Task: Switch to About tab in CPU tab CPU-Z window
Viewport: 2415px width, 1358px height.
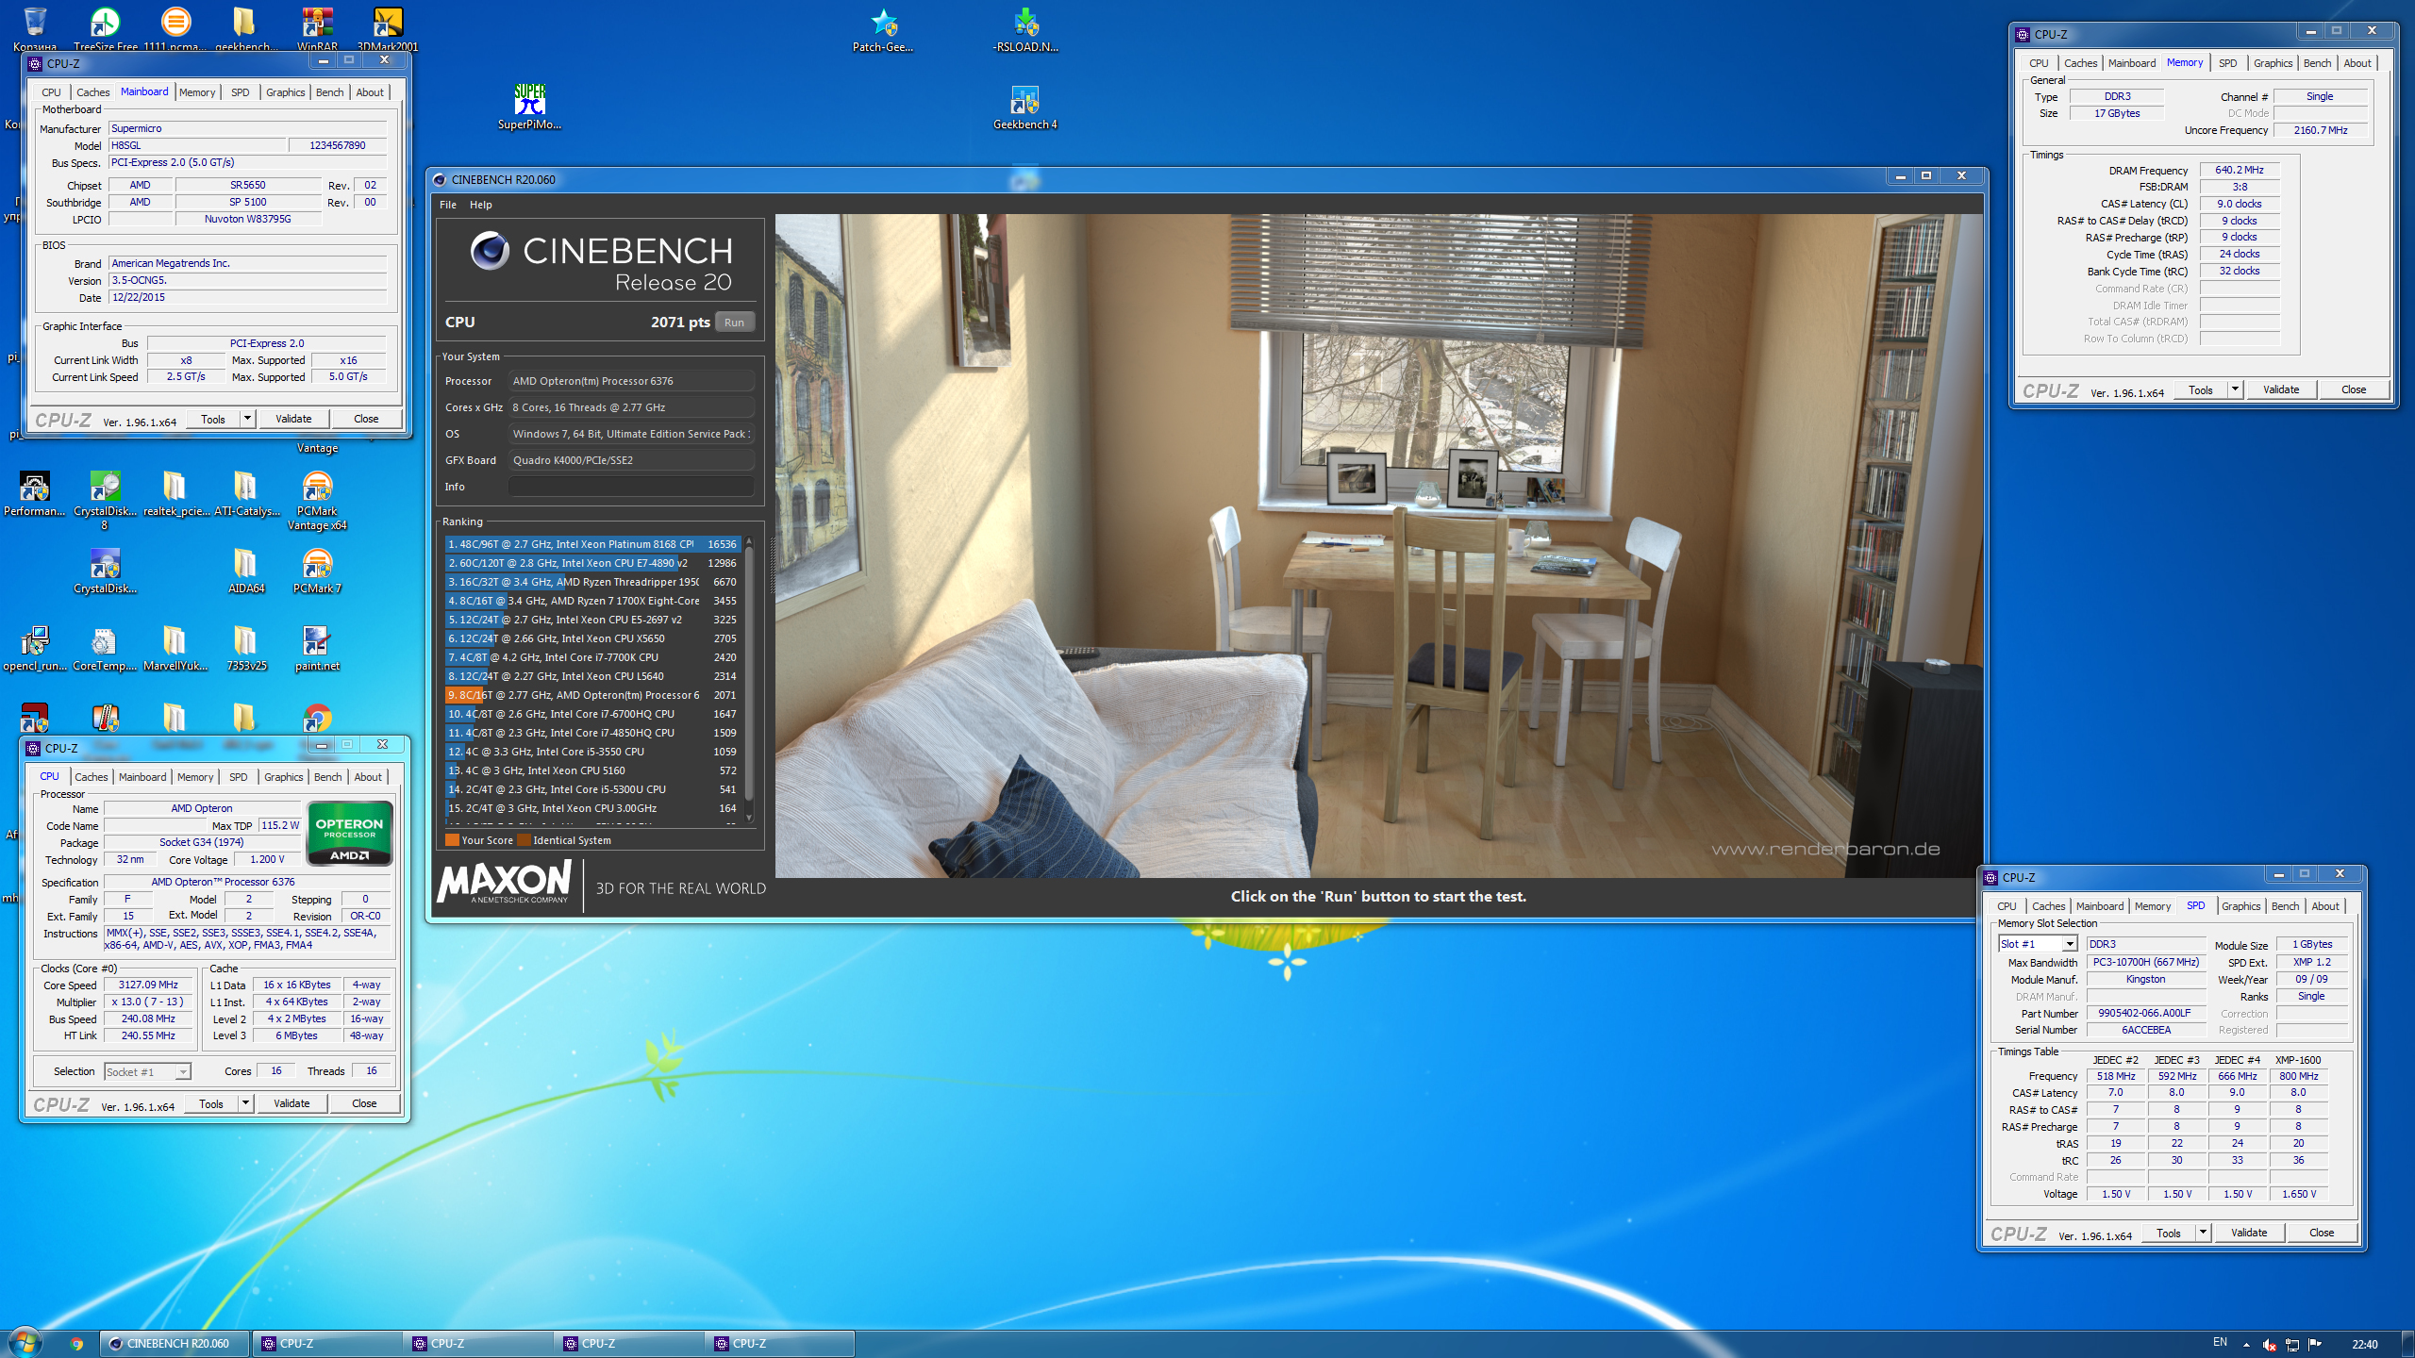Action: [368, 777]
